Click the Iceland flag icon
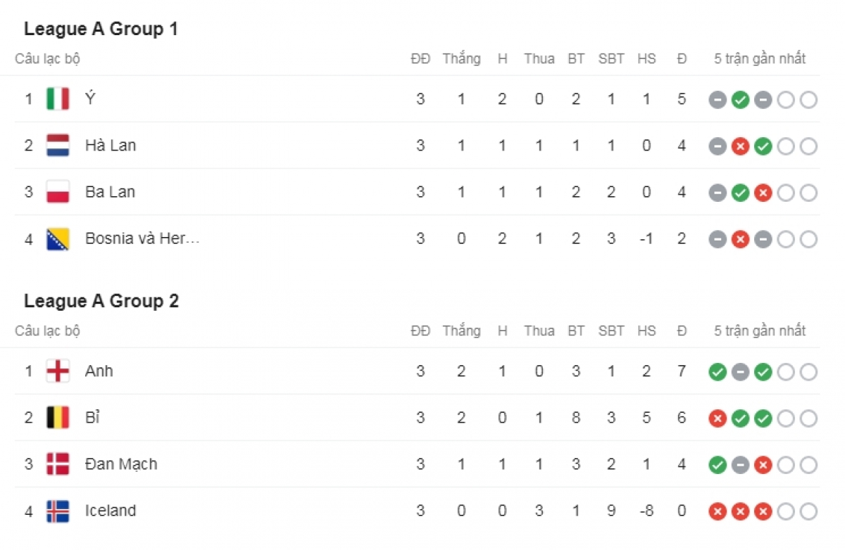The height and width of the screenshot is (550, 845). pyautogui.click(x=58, y=511)
